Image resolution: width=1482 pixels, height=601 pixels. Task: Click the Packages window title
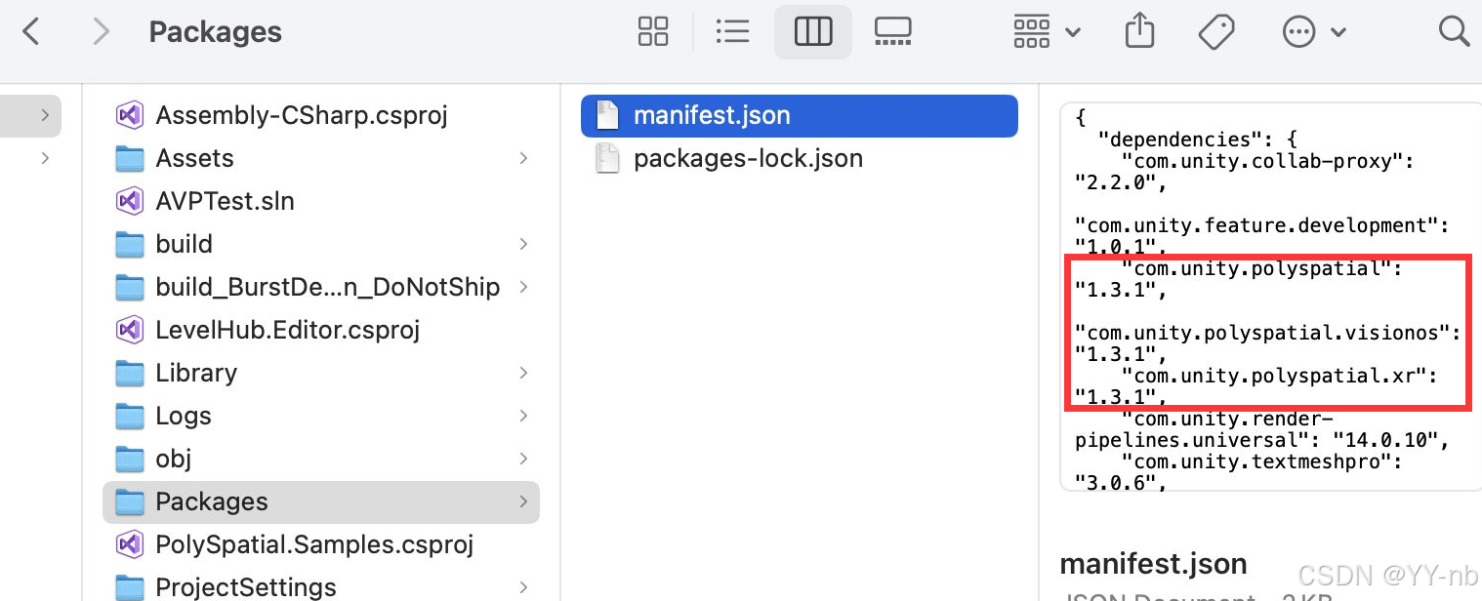pos(215,32)
